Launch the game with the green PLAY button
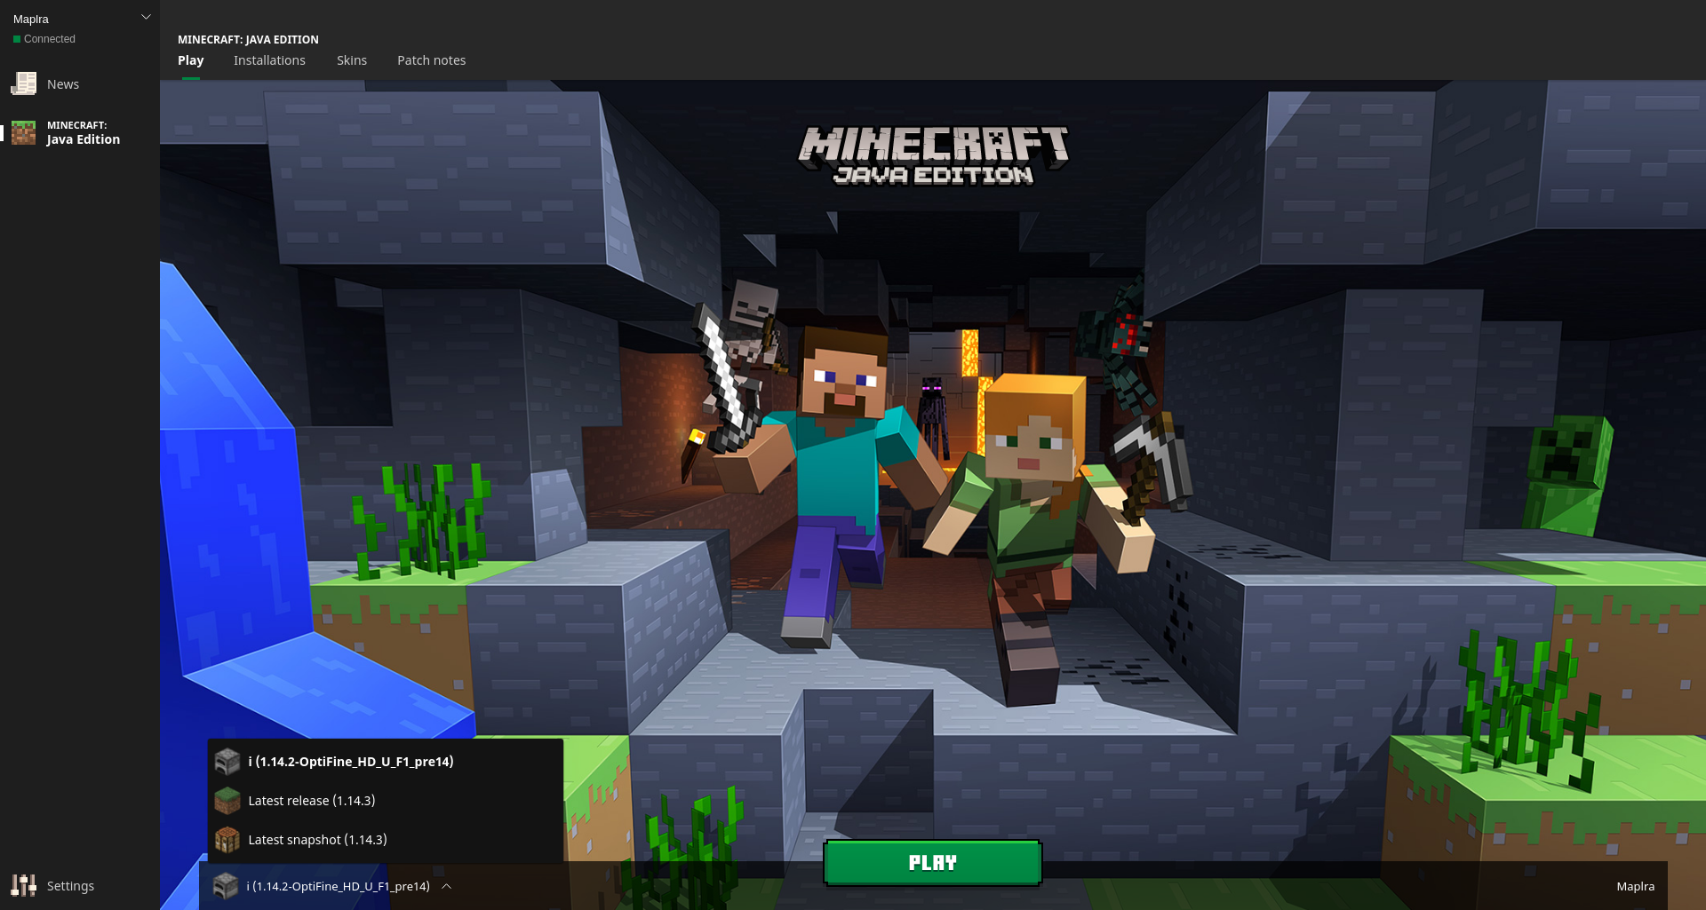The height and width of the screenshot is (910, 1706). click(x=933, y=863)
